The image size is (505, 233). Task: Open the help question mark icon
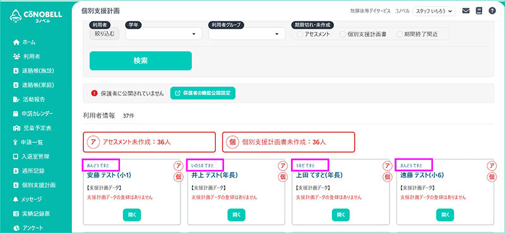(492, 11)
